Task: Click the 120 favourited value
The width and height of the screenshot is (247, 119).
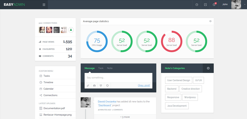Action: coord(69,49)
